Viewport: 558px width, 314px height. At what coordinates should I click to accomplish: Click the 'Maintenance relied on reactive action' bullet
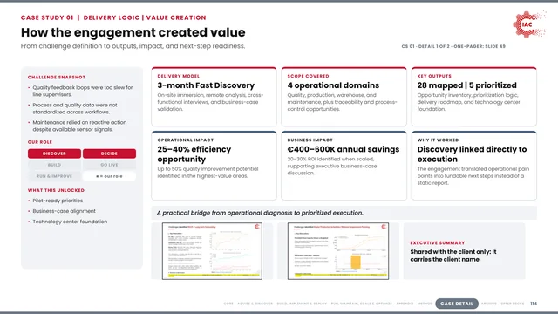tap(79, 126)
